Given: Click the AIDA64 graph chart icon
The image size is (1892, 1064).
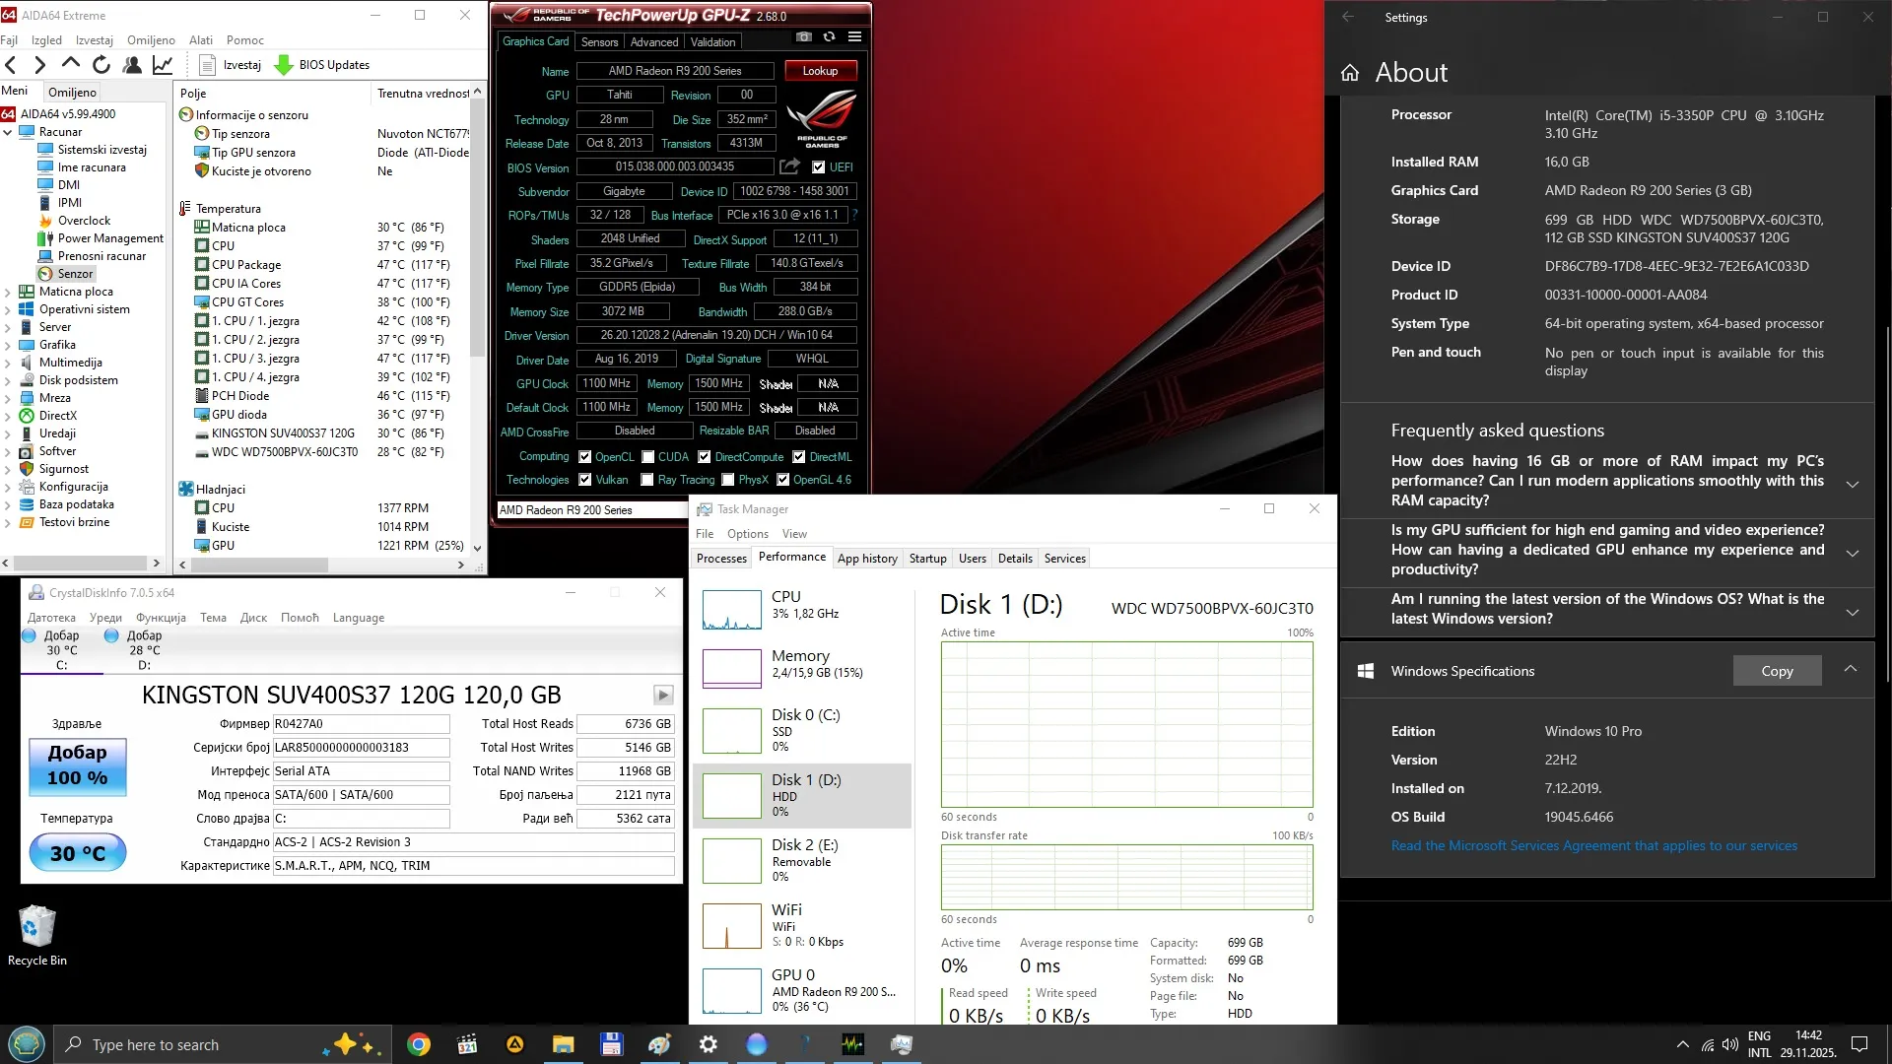Looking at the screenshot, I should pos(163,65).
